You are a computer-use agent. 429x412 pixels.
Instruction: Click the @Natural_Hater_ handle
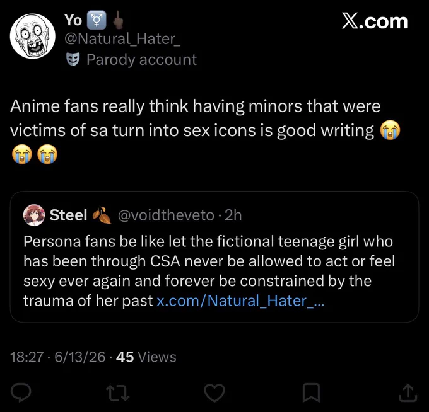pyautogui.click(x=122, y=39)
